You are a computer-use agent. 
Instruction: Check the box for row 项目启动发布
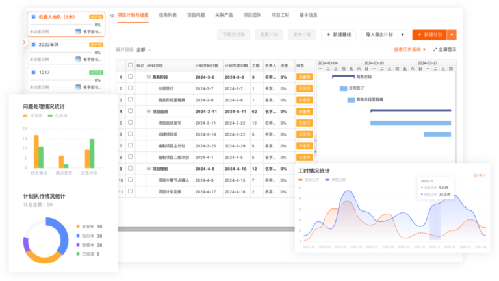click(130, 122)
